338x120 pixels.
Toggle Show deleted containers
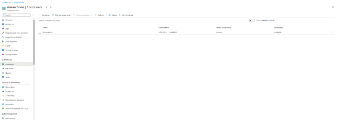[x=252, y=20]
